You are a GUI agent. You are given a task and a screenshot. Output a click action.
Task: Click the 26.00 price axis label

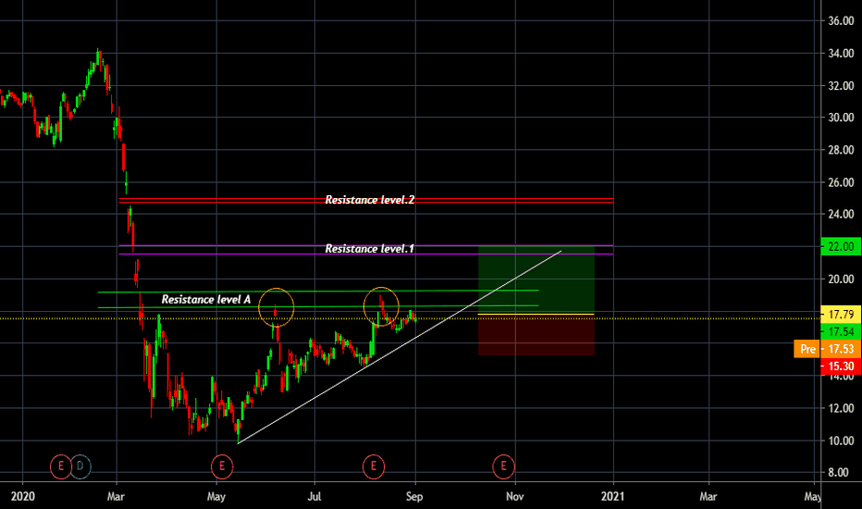click(x=841, y=182)
